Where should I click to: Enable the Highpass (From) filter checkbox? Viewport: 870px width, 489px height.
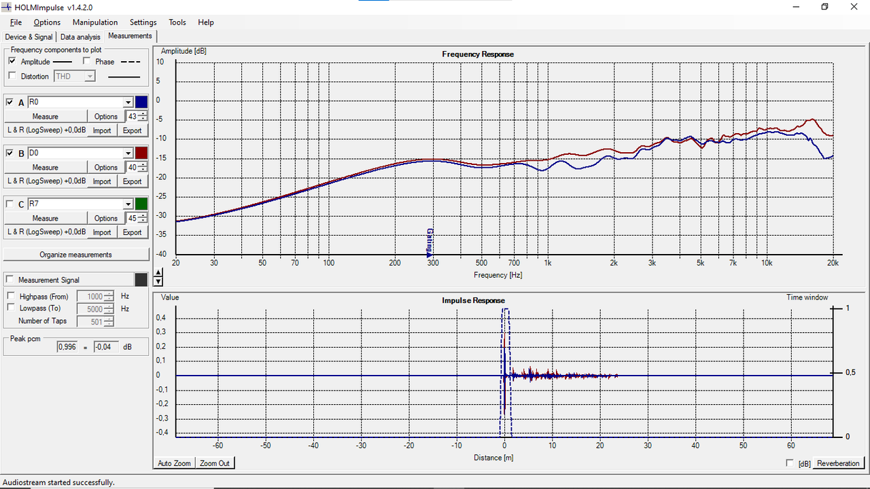click(11, 296)
